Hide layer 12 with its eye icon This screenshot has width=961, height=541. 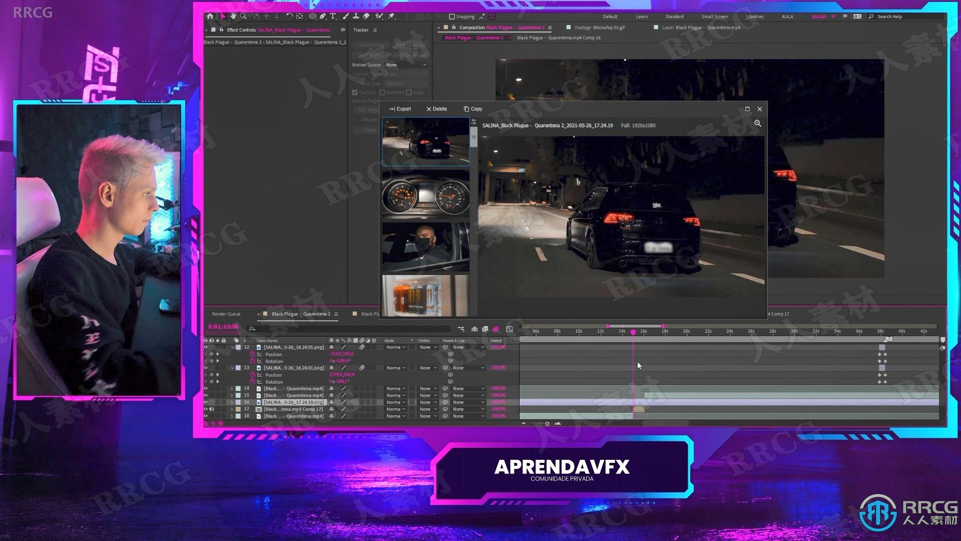coord(205,347)
